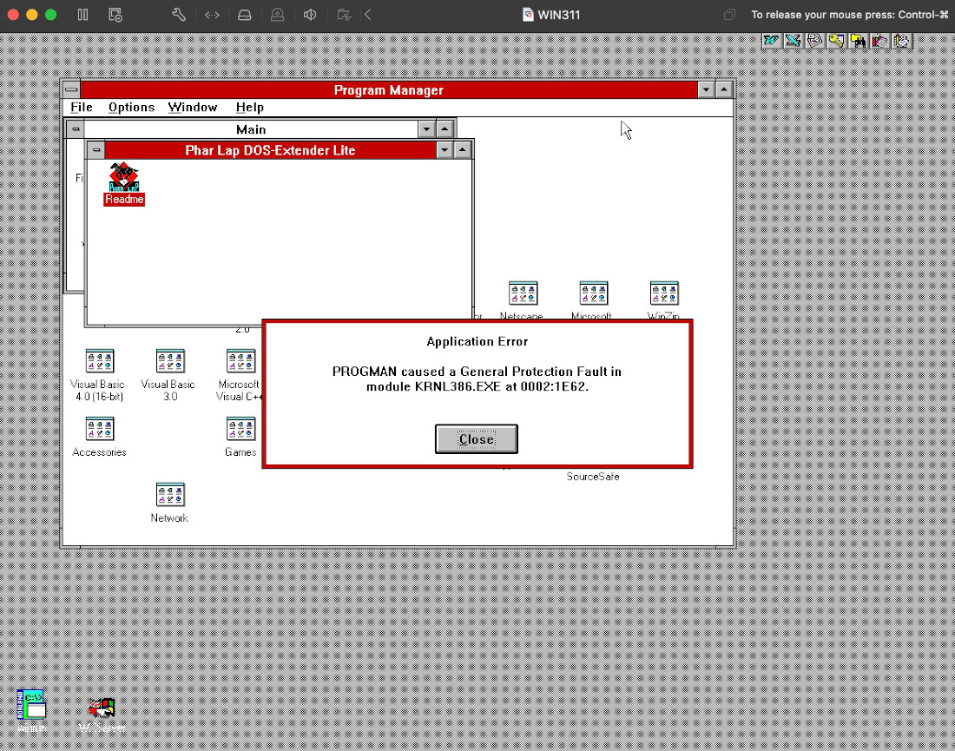This screenshot has height=751, width=955.
Task: Open the File menu
Action: [82, 108]
